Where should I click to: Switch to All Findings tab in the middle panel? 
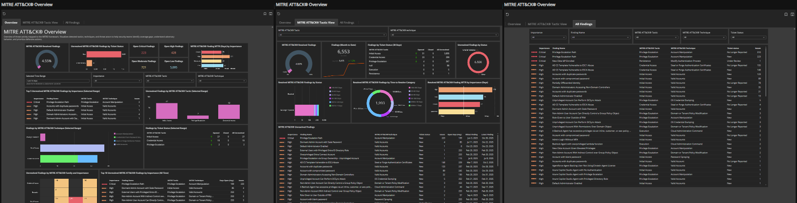point(347,22)
